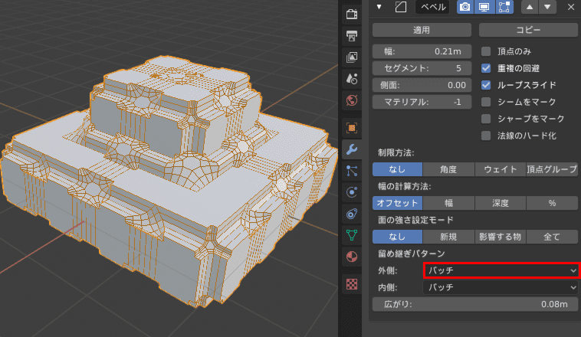This screenshot has width=581, height=337.
Task: Click the マテリアル -1 field
Action: [x=422, y=102]
